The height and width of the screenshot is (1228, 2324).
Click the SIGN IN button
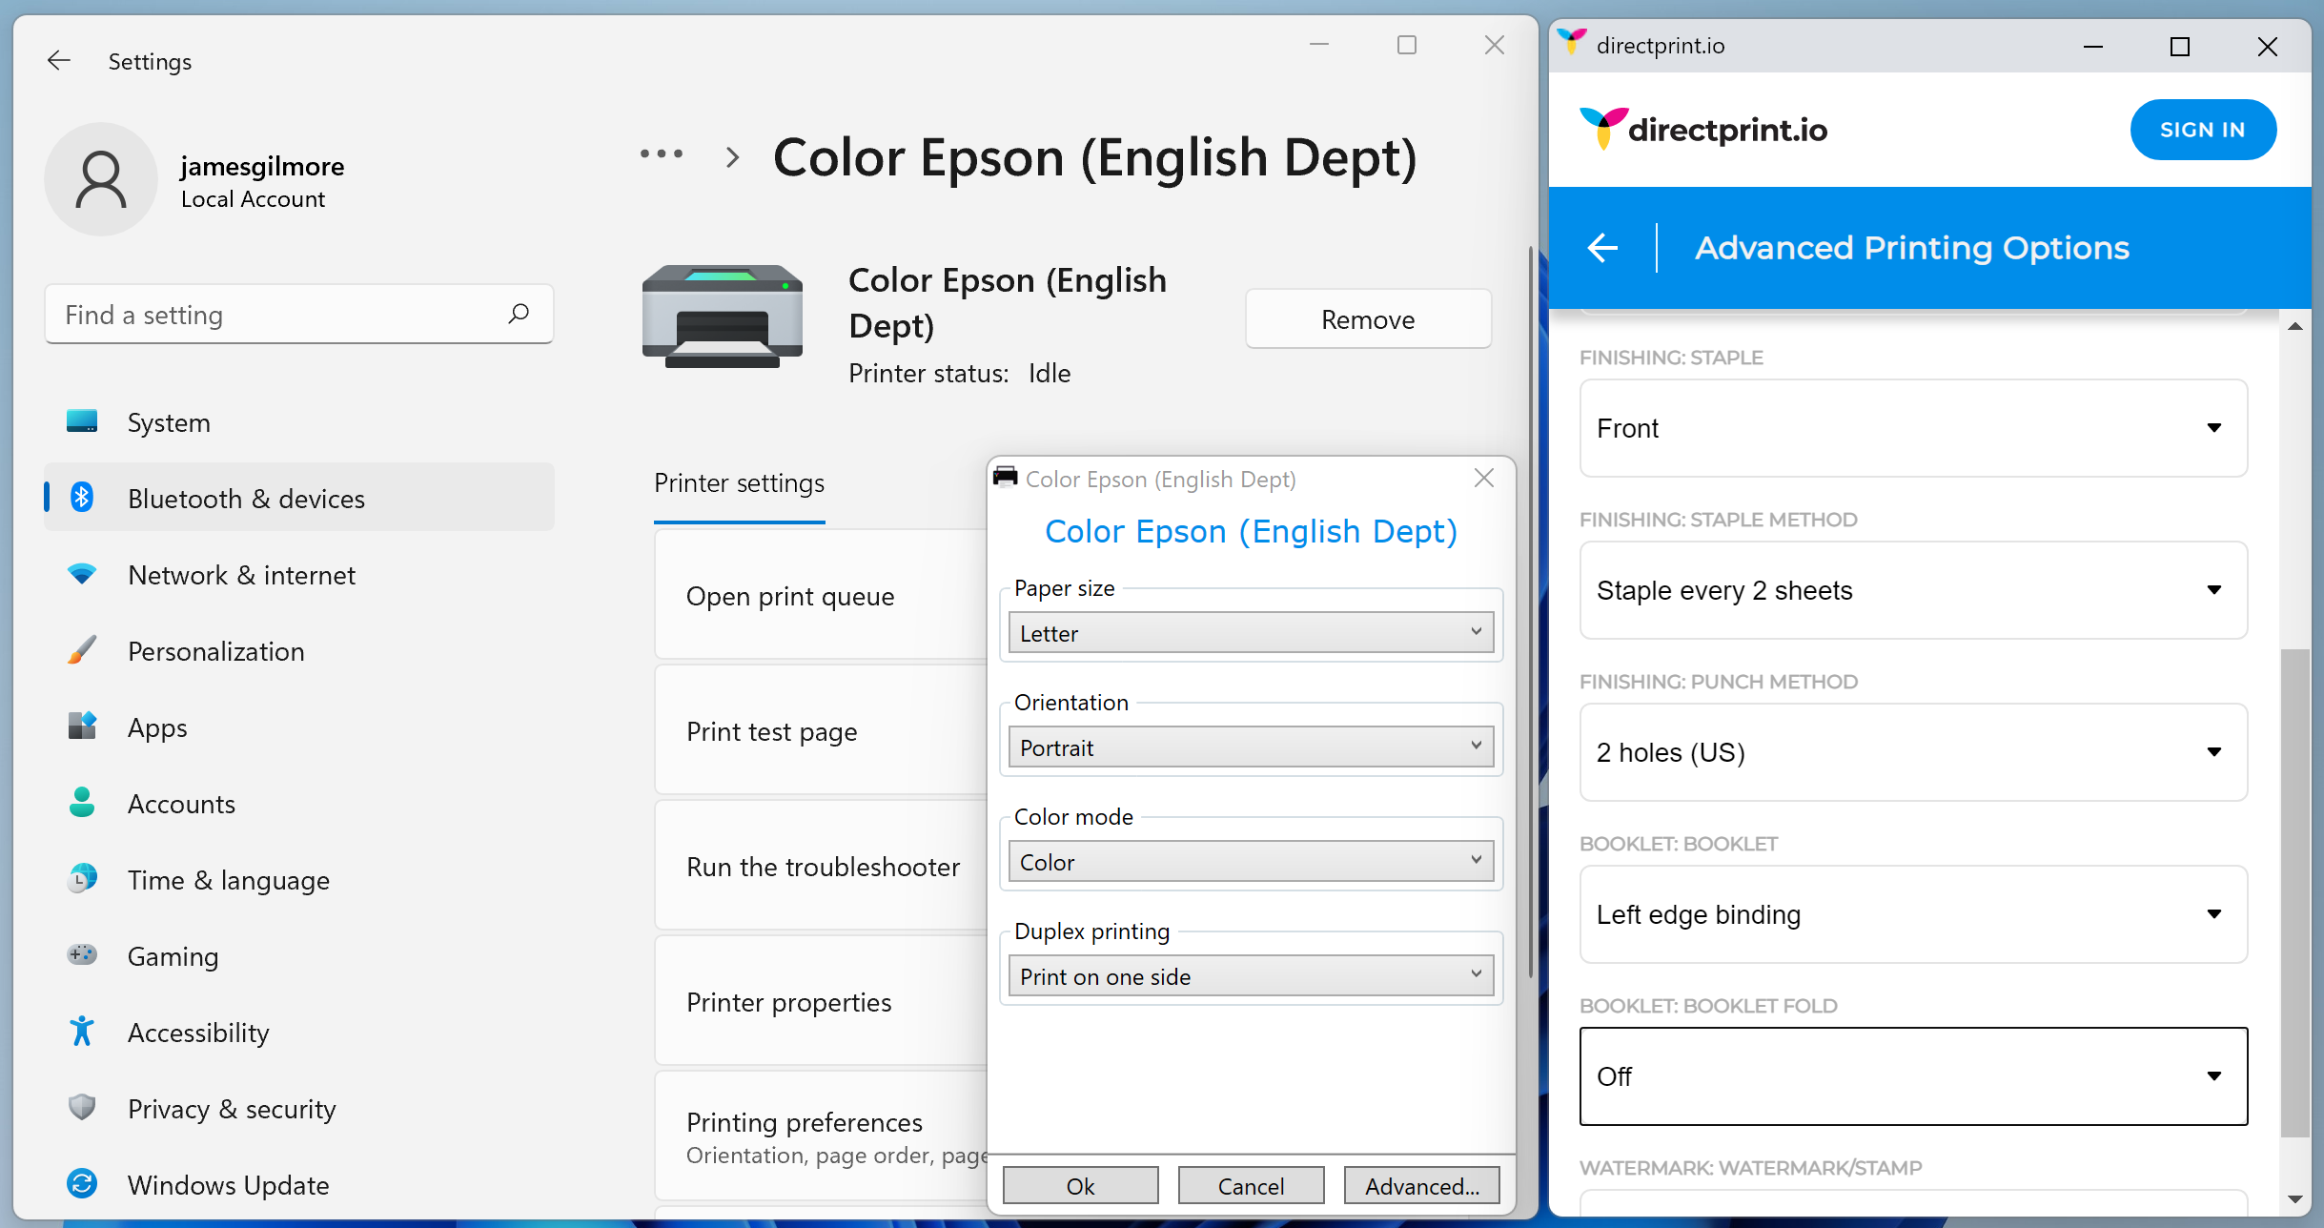click(x=2203, y=129)
